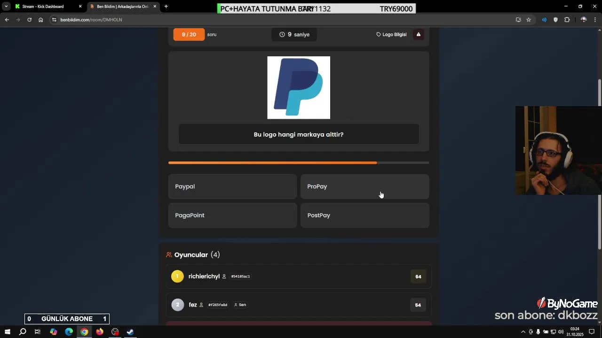Close the Kick Dashboard tab
The image size is (602, 338).
[80, 7]
